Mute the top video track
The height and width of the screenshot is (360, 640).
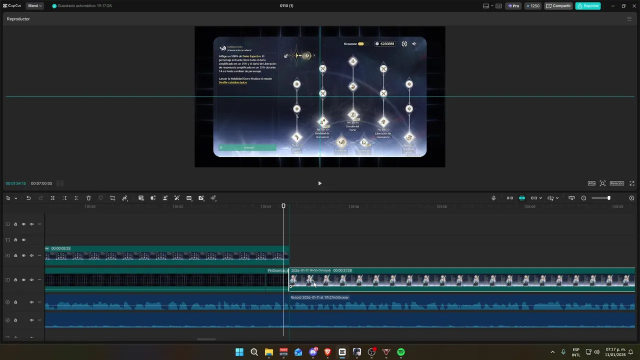click(x=31, y=224)
